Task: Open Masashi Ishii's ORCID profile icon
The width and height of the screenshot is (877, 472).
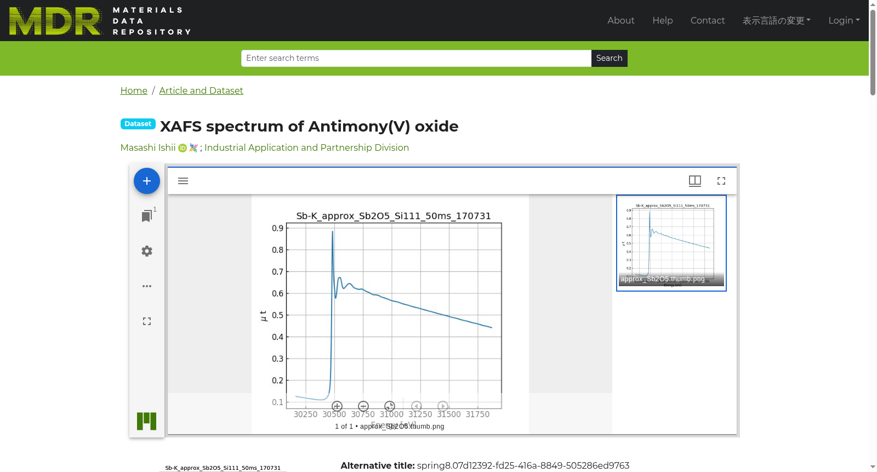Action: [x=183, y=148]
